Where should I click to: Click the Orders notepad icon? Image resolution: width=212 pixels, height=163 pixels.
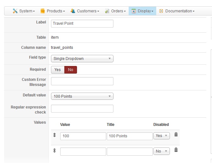click(107, 11)
